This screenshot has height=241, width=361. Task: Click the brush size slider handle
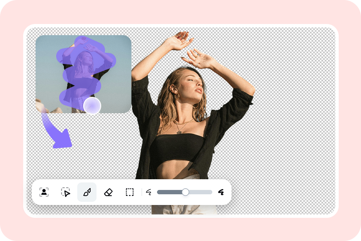(185, 192)
